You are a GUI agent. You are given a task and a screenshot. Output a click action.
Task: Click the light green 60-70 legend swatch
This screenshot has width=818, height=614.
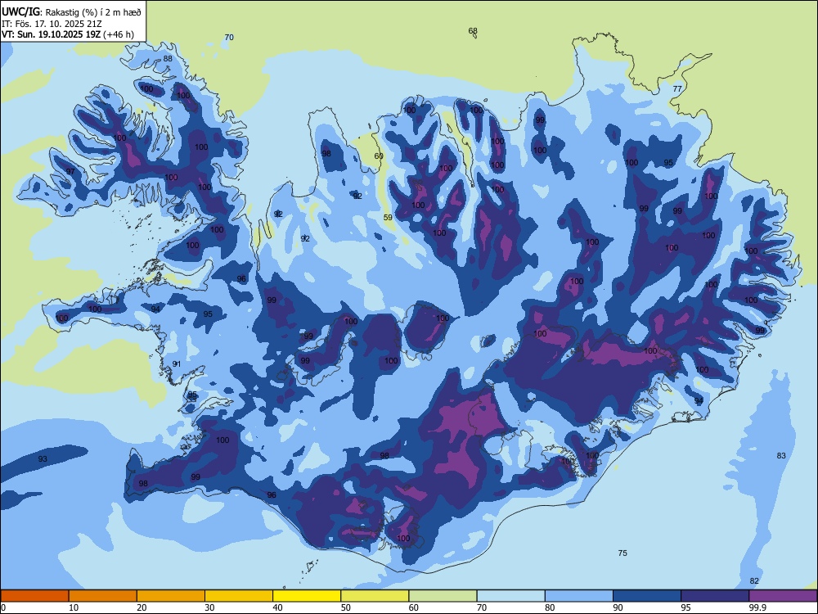click(443, 596)
